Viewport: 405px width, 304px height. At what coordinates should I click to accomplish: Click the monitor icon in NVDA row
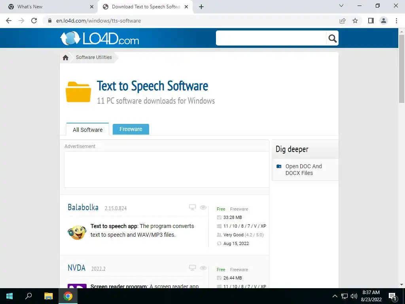[193, 268]
